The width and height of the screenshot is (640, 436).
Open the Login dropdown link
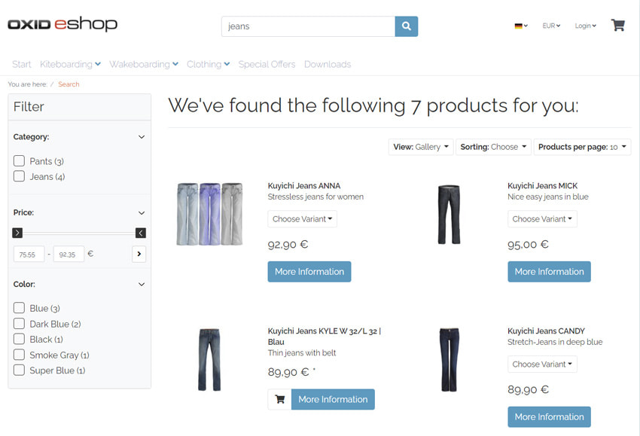point(585,25)
